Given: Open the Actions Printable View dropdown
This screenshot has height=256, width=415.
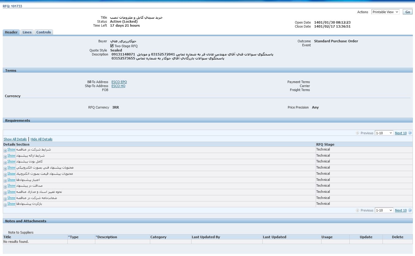Looking at the screenshot, I should (x=386, y=12).
